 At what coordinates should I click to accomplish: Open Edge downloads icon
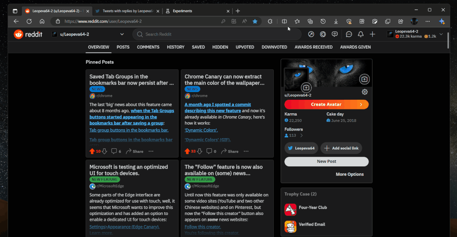(336, 21)
